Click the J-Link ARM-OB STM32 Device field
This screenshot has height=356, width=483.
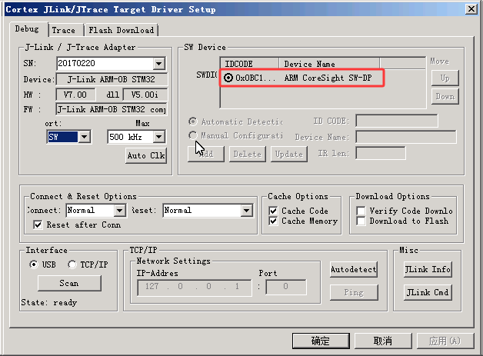click(x=112, y=79)
